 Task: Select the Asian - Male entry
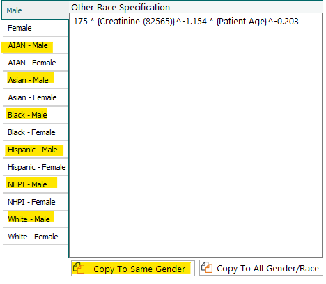coord(36,80)
